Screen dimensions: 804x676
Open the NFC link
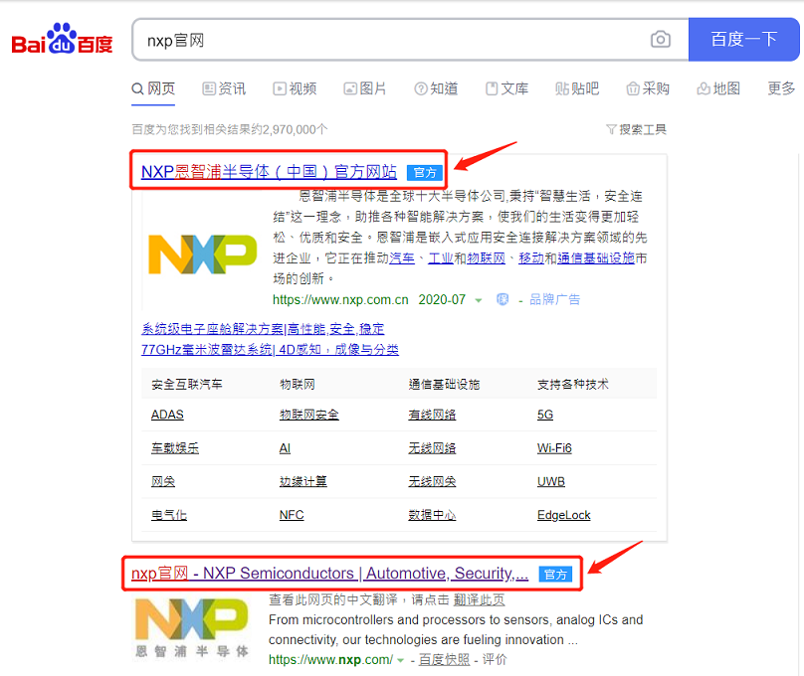click(292, 515)
